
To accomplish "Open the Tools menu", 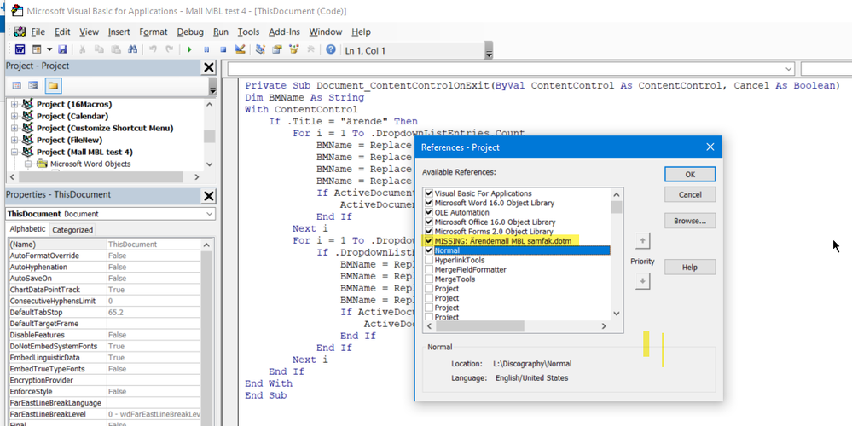I will pos(248,32).
